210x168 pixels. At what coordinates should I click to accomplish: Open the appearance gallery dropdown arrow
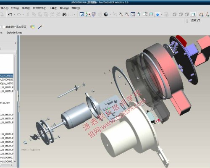pyautogui.click(x=110, y=14)
